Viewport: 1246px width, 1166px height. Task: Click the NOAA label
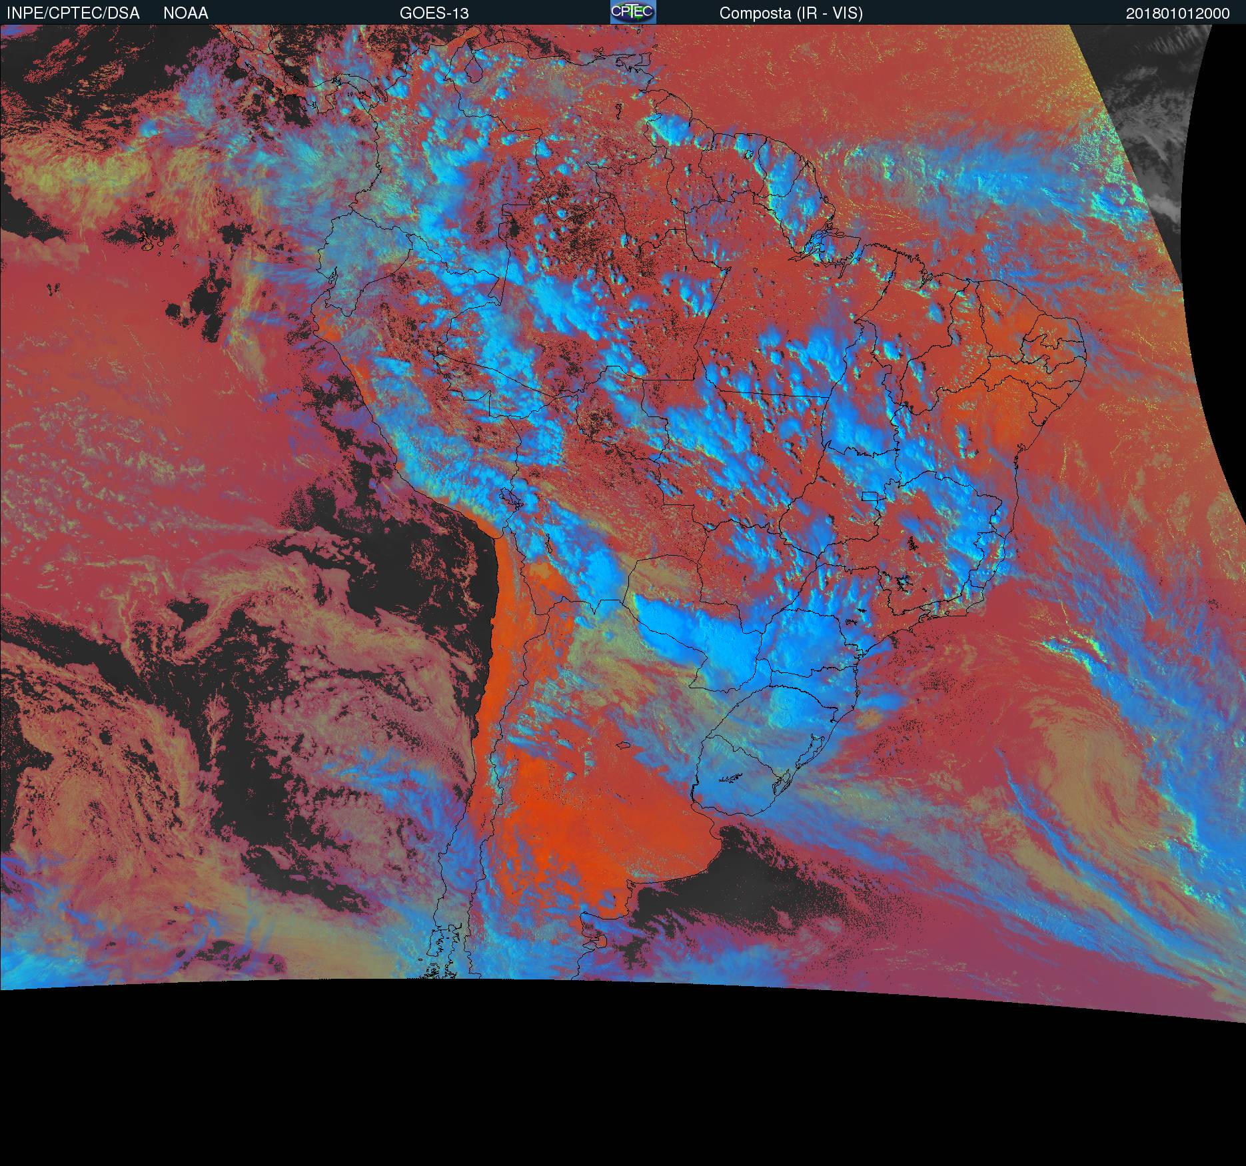point(186,13)
